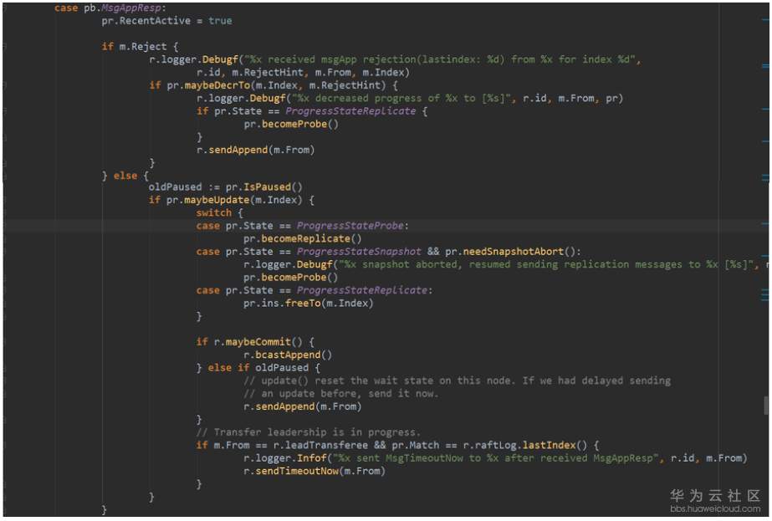Click the Debugf 'snapshot aborted, resumed sending' line
Image resolution: width=772 pixels, height=521 pixels.
[506, 264]
